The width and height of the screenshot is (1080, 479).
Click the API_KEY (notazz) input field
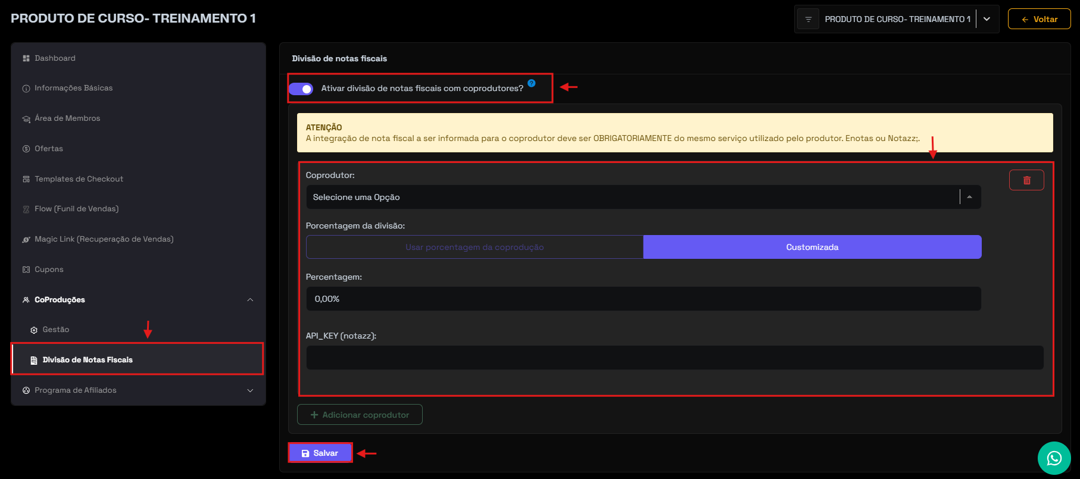[675, 358]
